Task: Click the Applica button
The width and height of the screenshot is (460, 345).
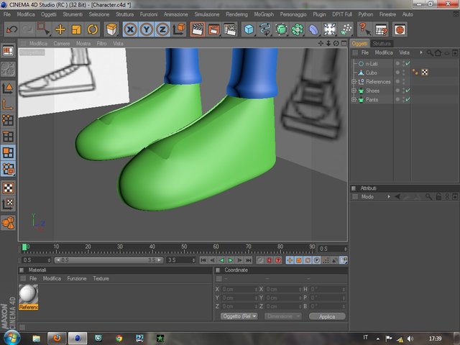Action: [x=327, y=316]
